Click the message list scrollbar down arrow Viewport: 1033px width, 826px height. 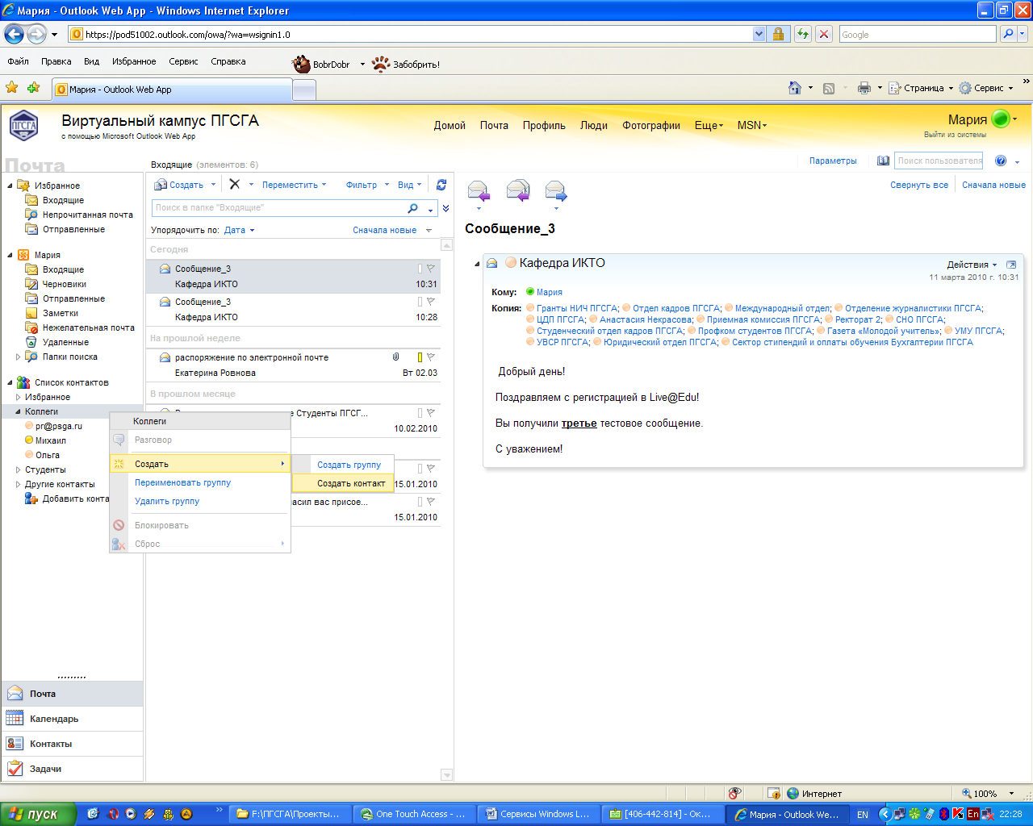click(447, 774)
